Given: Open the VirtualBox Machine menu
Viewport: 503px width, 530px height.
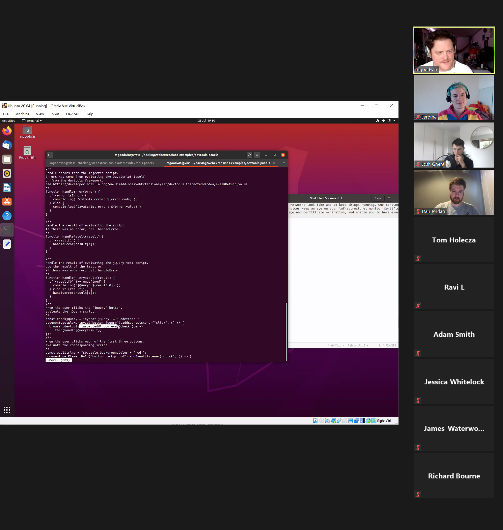Looking at the screenshot, I should (x=22, y=114).
